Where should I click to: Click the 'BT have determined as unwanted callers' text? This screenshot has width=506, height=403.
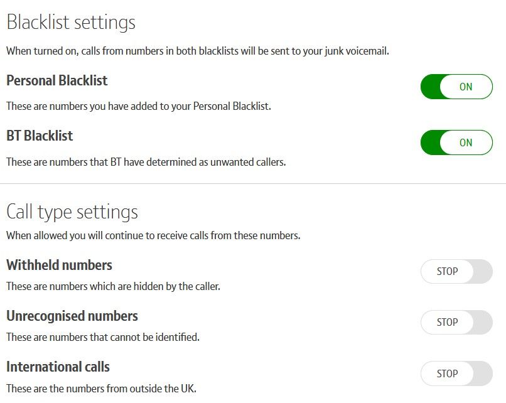tap(146, 162)
